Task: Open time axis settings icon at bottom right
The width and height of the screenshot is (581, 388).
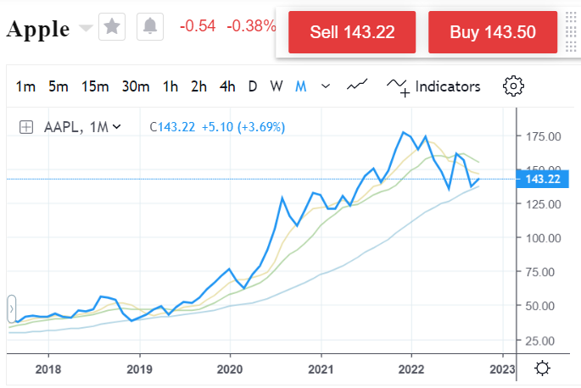Action: [x=543, y=369]
